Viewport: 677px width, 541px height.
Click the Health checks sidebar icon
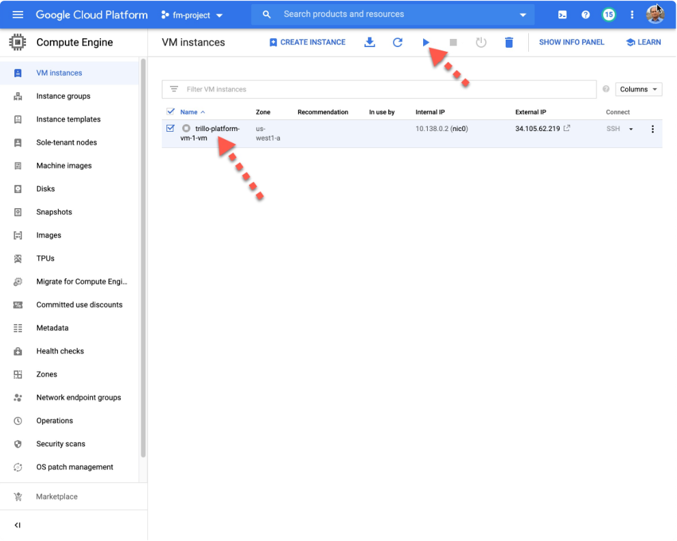18,351
